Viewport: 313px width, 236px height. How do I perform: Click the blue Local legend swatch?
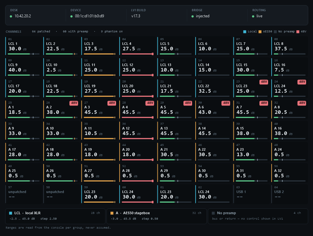(245, 31)
